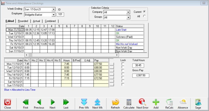Click clockings grid scrollbar right arrow
This screenshot has height=111, width=209.
point(117,55)
